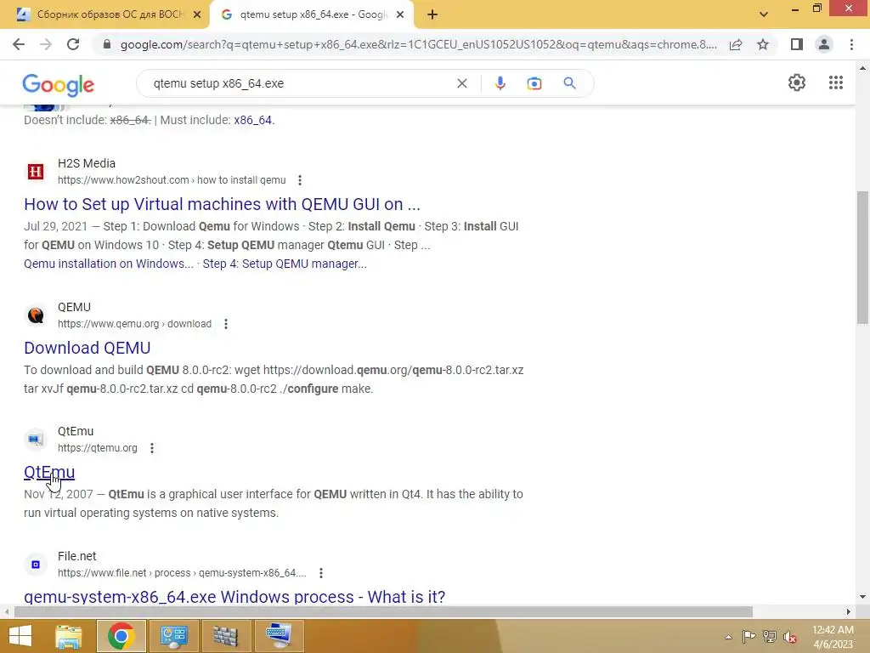Click the QEMU site favicon

point(36,315)
